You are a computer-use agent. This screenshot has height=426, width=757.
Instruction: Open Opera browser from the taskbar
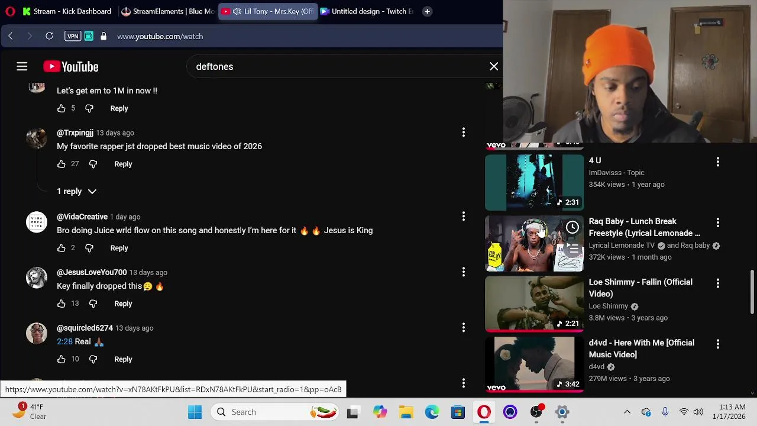tap(484, 412)
